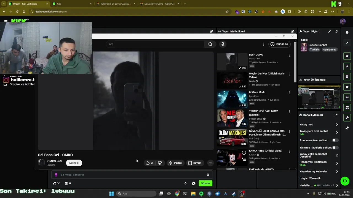
Task: Edit stream info with pencil icon
Action: tap(329, 31)
